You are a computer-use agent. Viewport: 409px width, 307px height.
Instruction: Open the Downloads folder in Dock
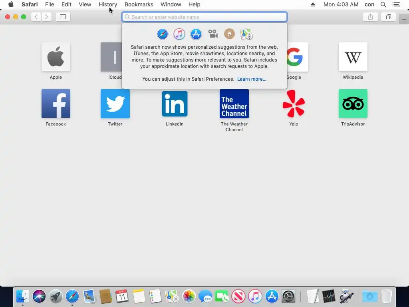[369, 296]
